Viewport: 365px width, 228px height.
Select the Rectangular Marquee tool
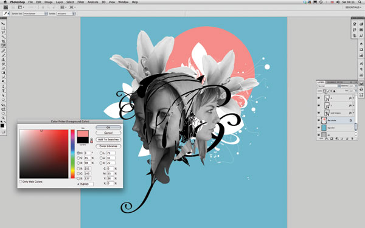pos(3,29)
